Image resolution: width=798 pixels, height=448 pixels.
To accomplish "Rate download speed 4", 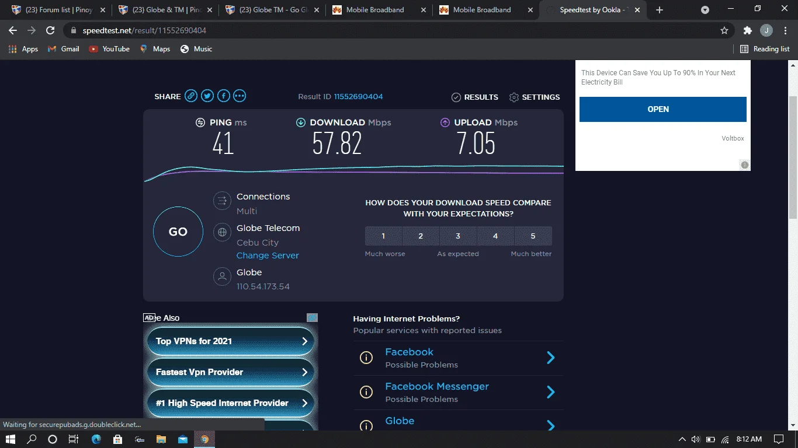I will (495, 236).
